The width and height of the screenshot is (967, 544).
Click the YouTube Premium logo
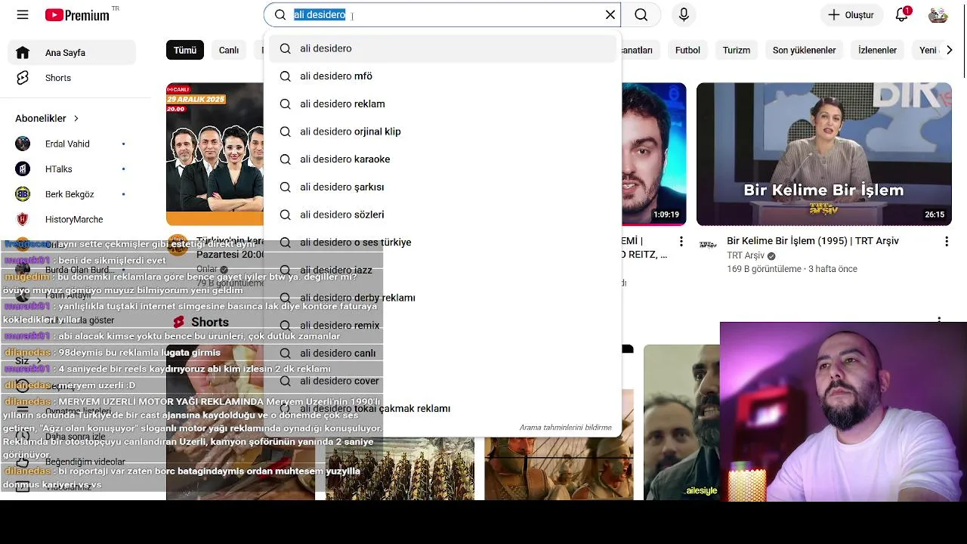tap(77, 15)
